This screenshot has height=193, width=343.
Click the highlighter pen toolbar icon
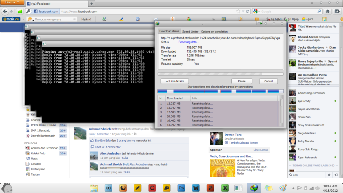pos(121,19)
